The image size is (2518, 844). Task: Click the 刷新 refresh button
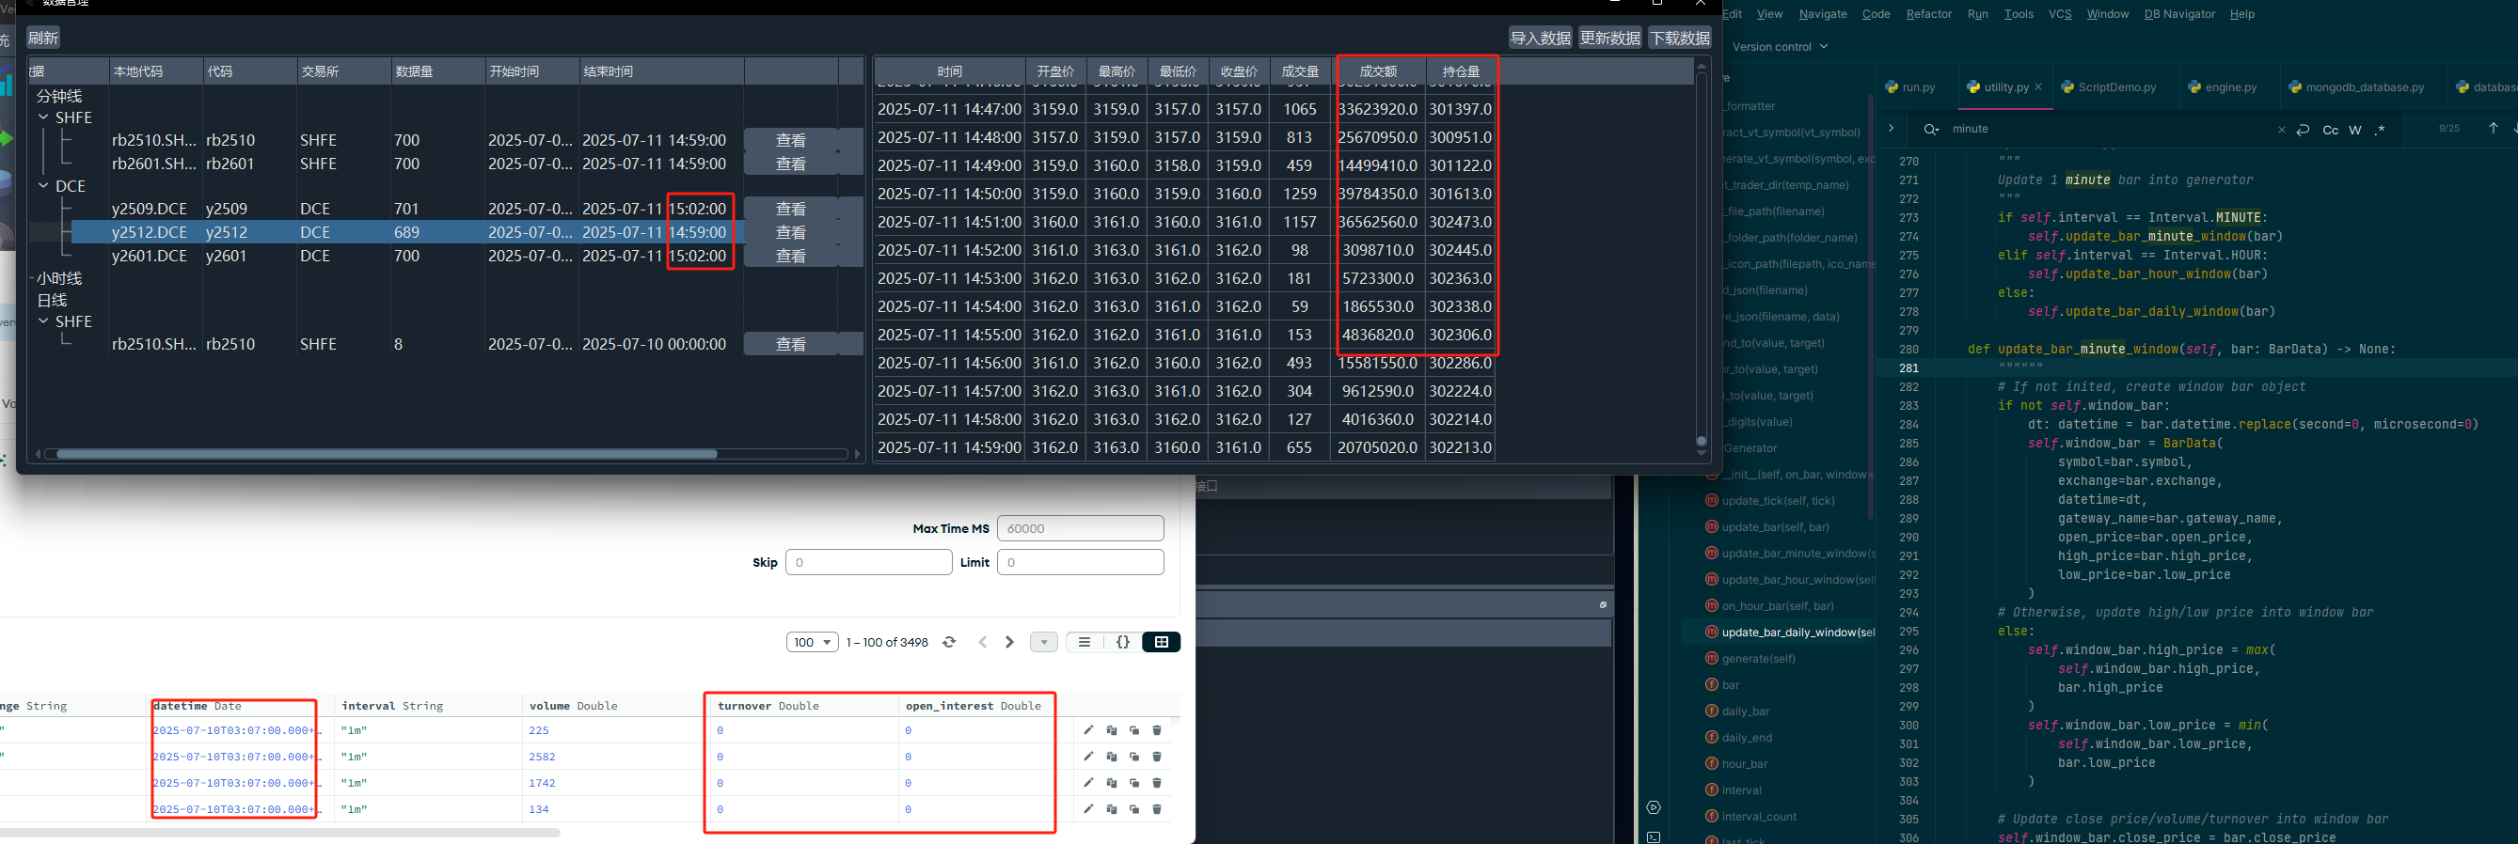click(x=43, y=39)
